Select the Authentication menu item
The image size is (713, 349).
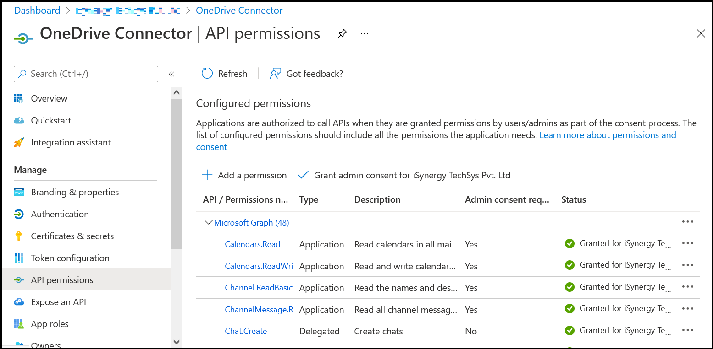pos(60,214)
